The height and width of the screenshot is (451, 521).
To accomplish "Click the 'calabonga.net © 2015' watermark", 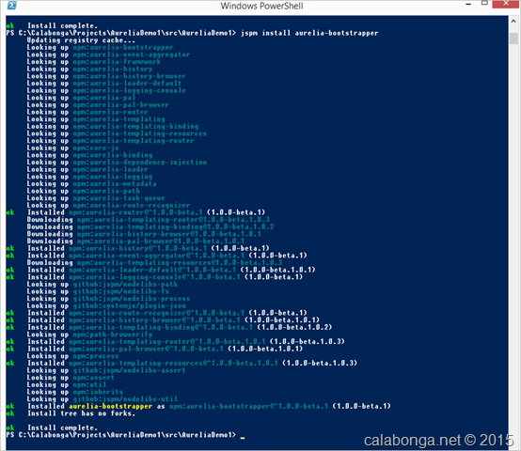I will coord(438,441).
